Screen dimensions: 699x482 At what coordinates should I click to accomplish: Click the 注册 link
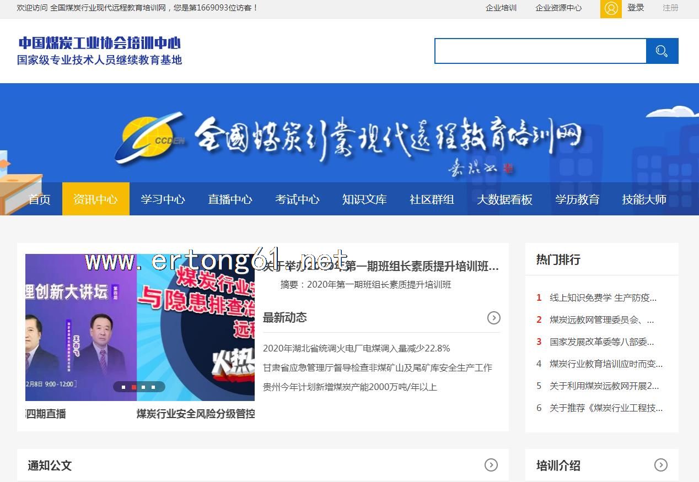point(670,8)
